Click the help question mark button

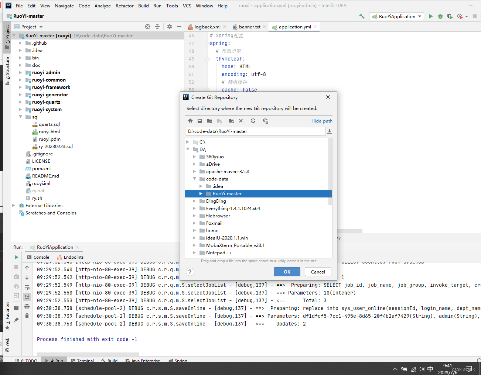pos(190,272)
